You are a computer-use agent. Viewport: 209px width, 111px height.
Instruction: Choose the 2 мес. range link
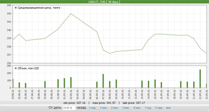point(115,108)
